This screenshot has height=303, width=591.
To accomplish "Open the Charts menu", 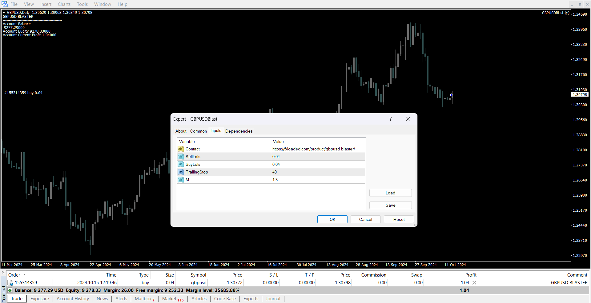I will [x=64, y=4].
